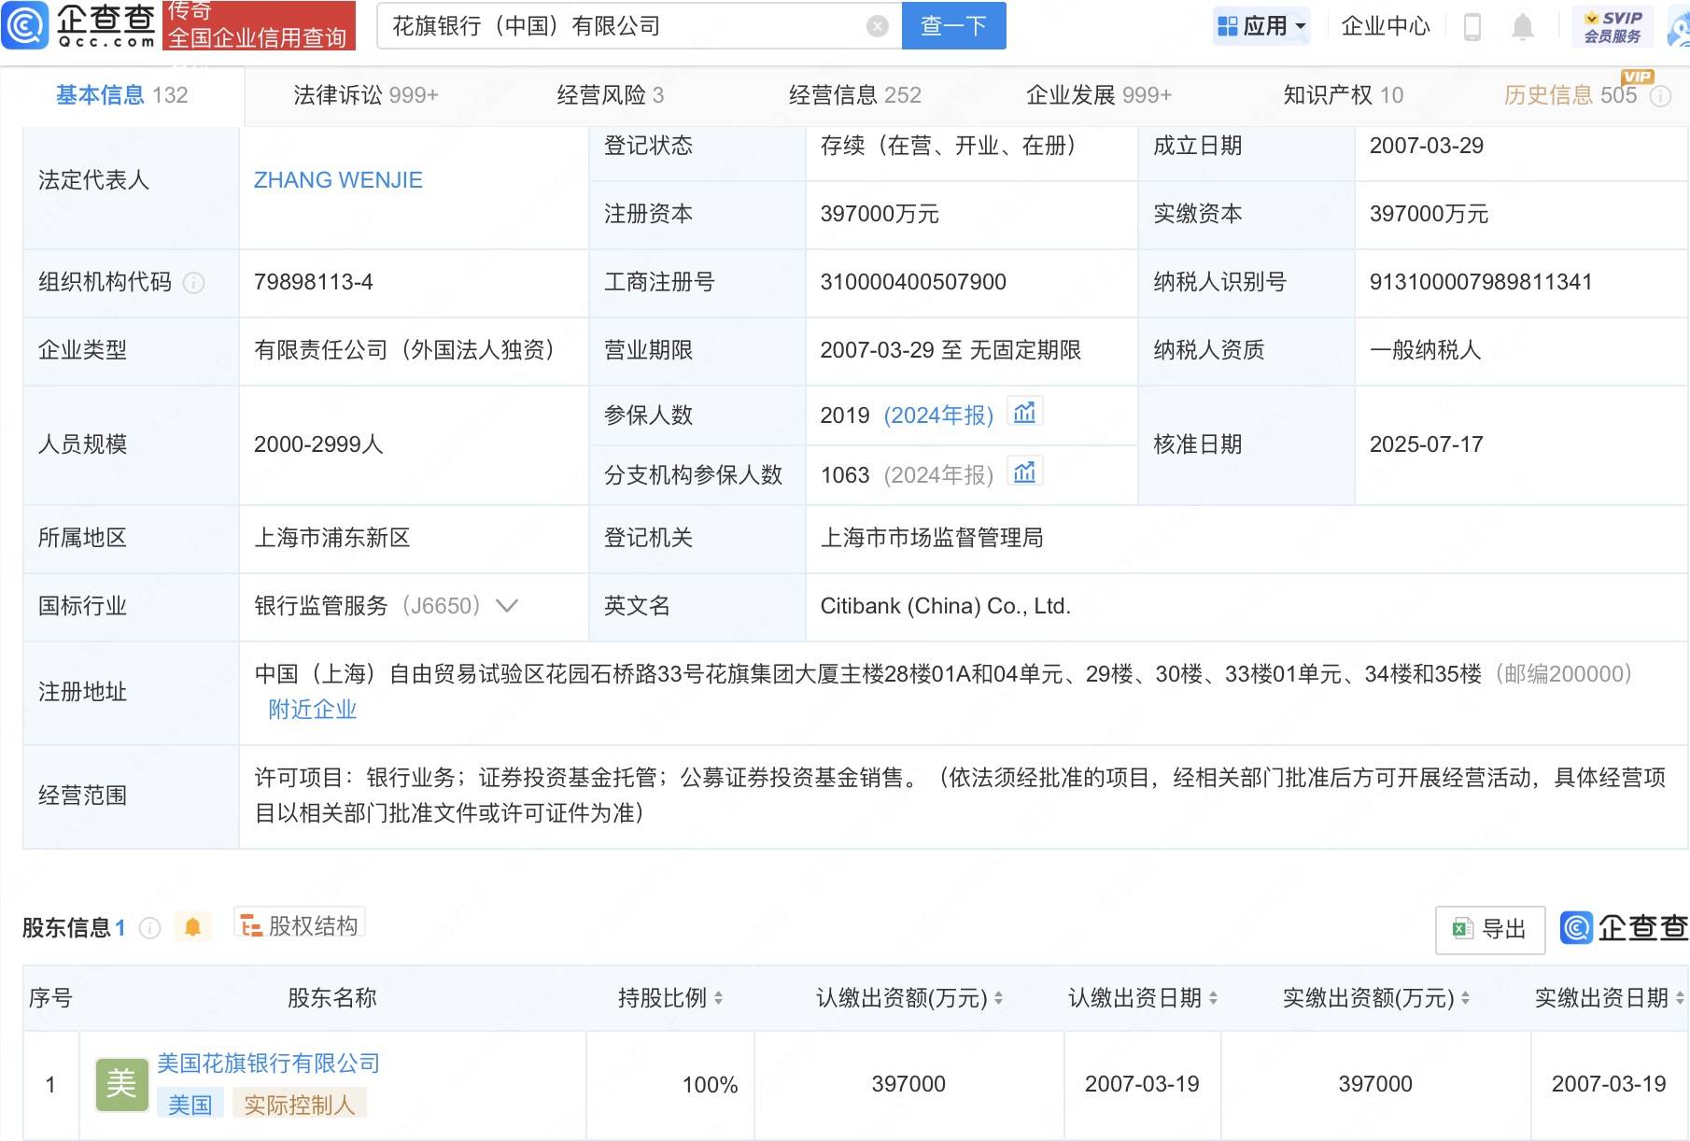Select staff size 2000-2999人
The image size is (1690, 1141).
point(318,444)
